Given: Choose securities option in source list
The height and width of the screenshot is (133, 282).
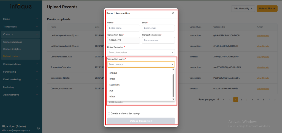Looking at the screenshot, I should pyautogui.click(x=115, y=85).
